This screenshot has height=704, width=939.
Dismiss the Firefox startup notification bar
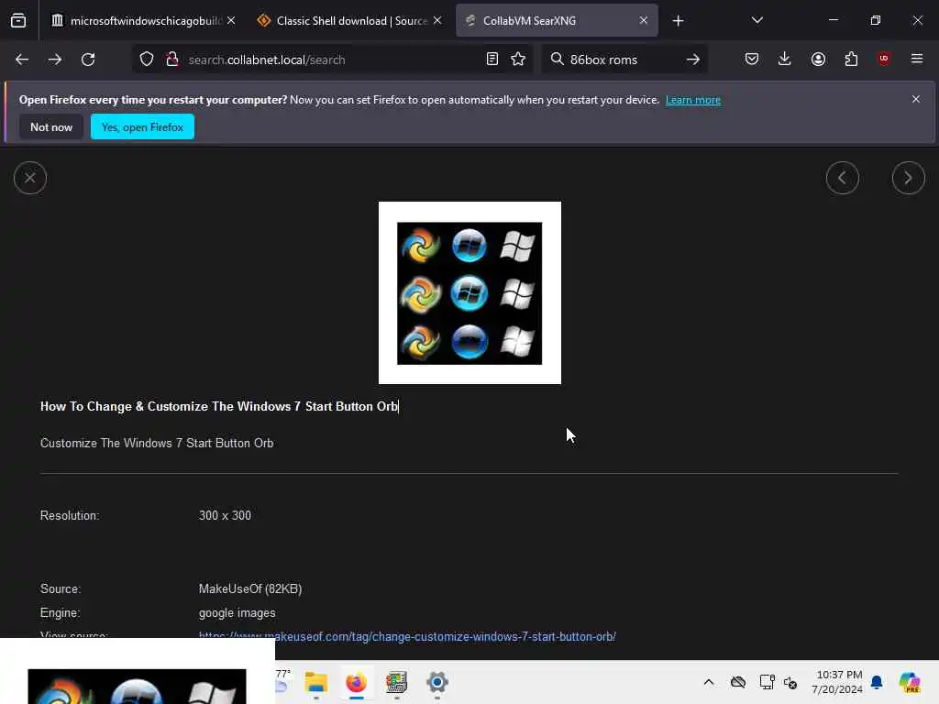coord(916,99)
